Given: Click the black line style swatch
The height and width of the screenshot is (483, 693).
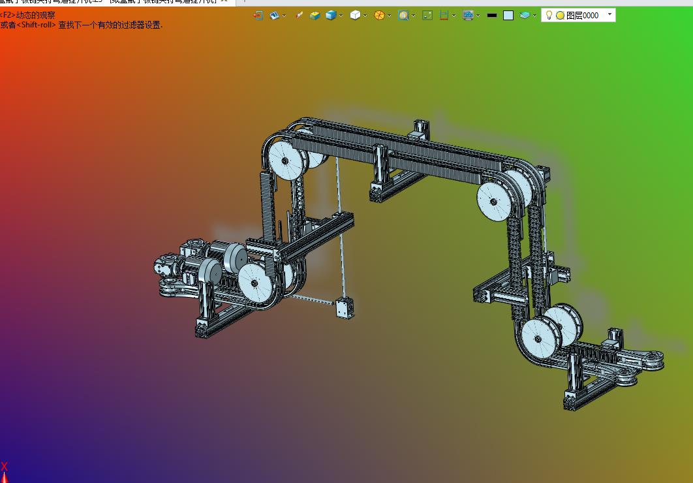Looking at the screenshot, I should click(492, 16).
